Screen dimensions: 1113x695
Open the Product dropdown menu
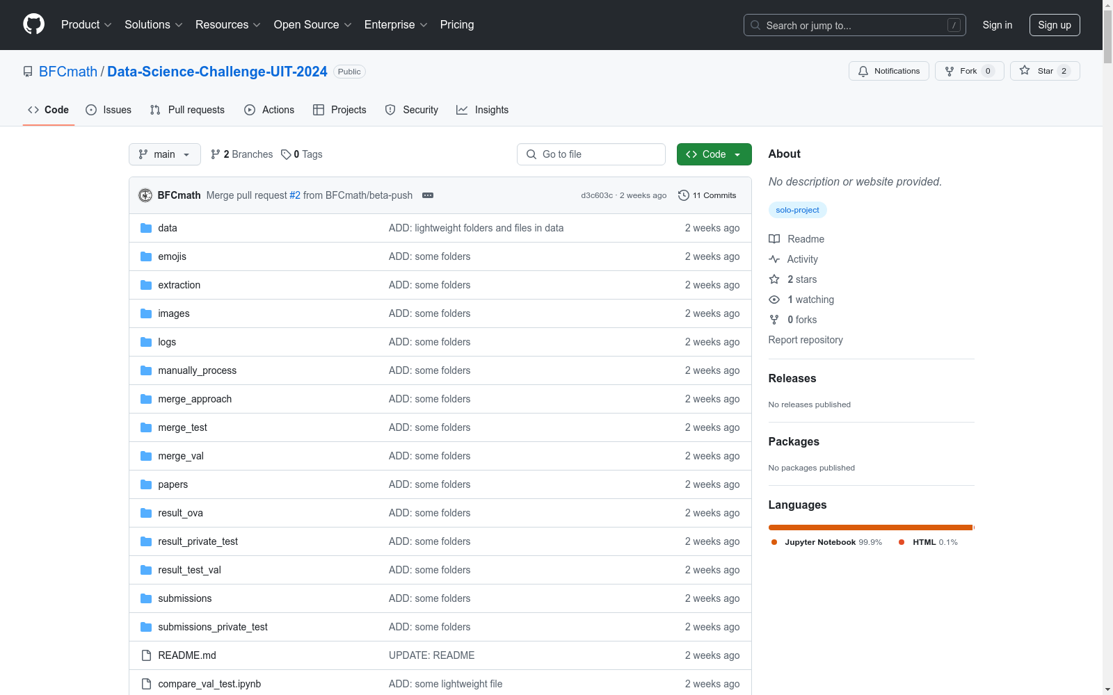[86, 24]
